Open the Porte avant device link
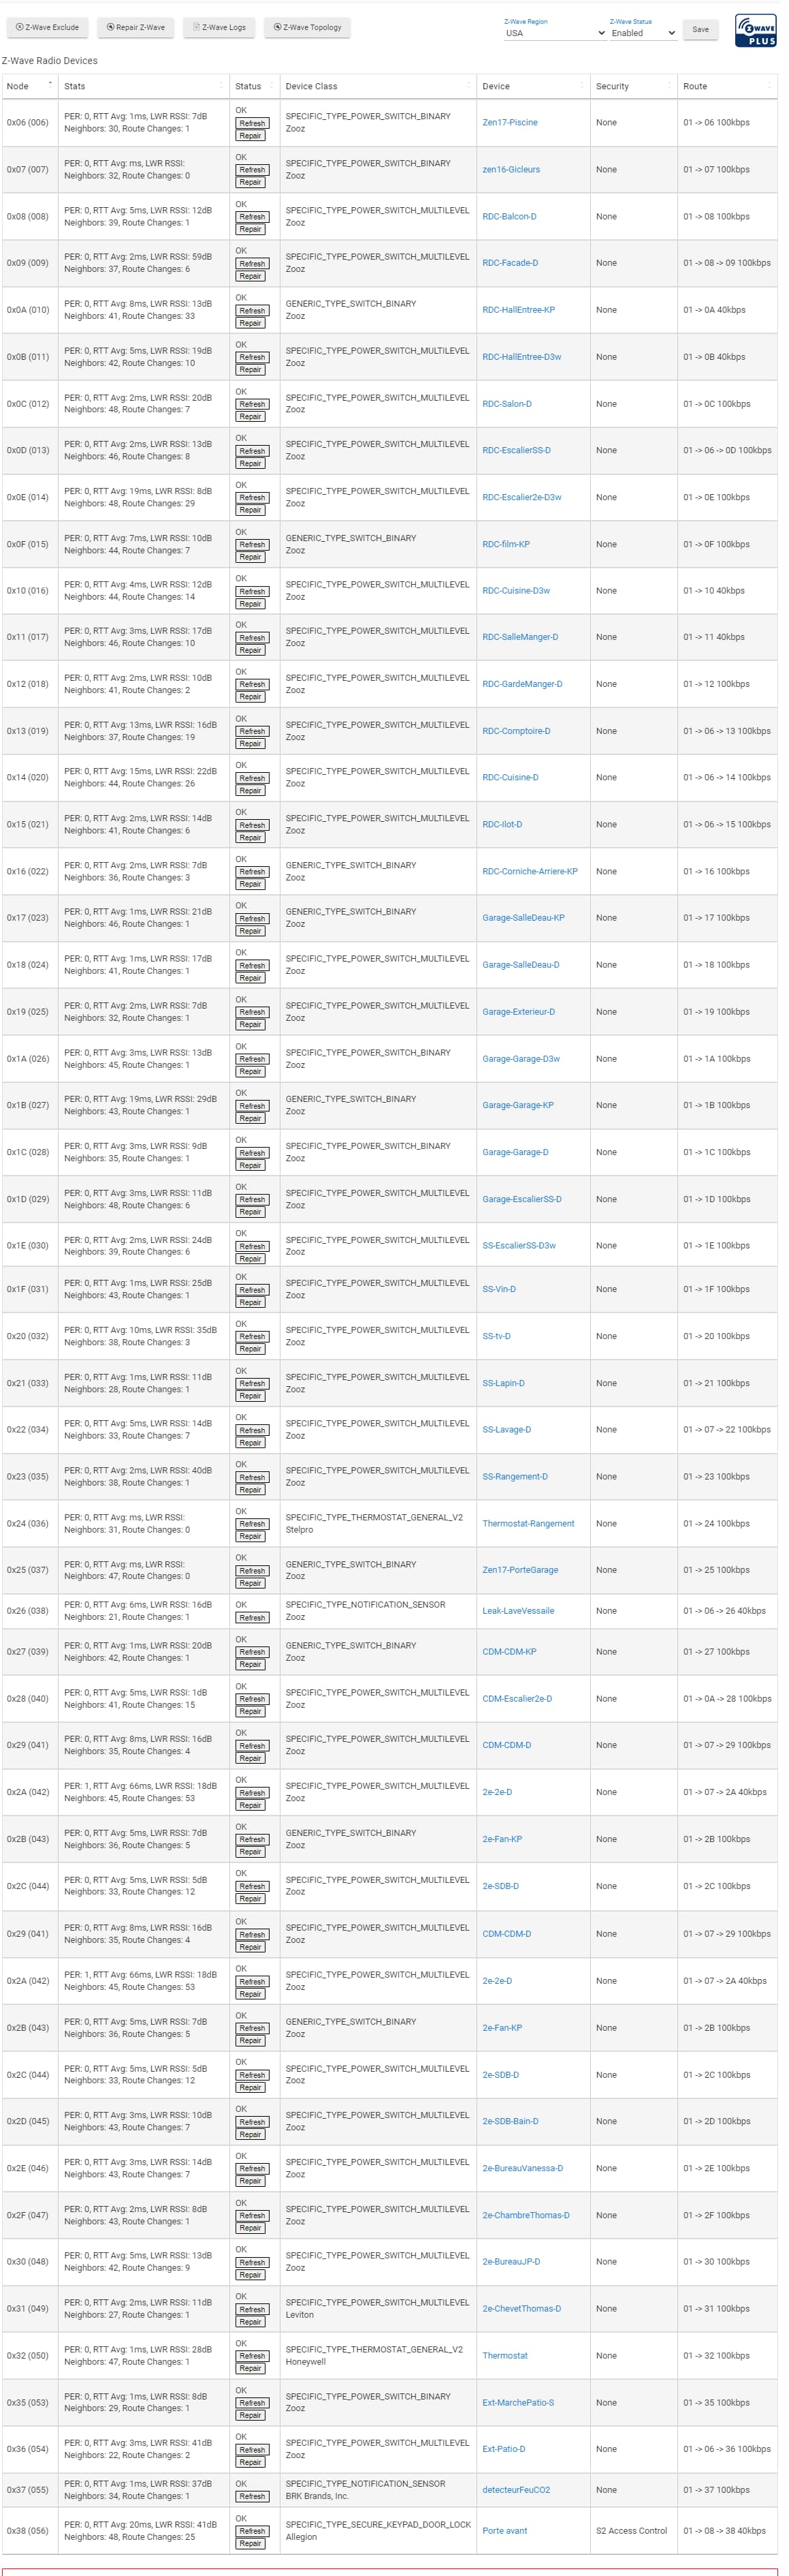 [x=504, y=2531]
